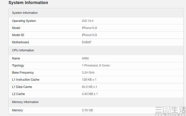
Task: Select the Memory label in last row
Action: click(17, 110)
